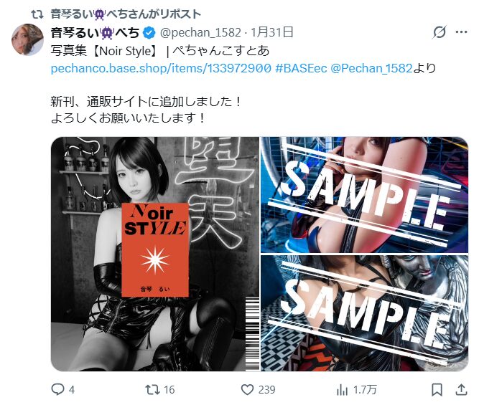Click the repost icon showing 16
The width and height of the screenshot is (479, 405).
tap(152, 389)
